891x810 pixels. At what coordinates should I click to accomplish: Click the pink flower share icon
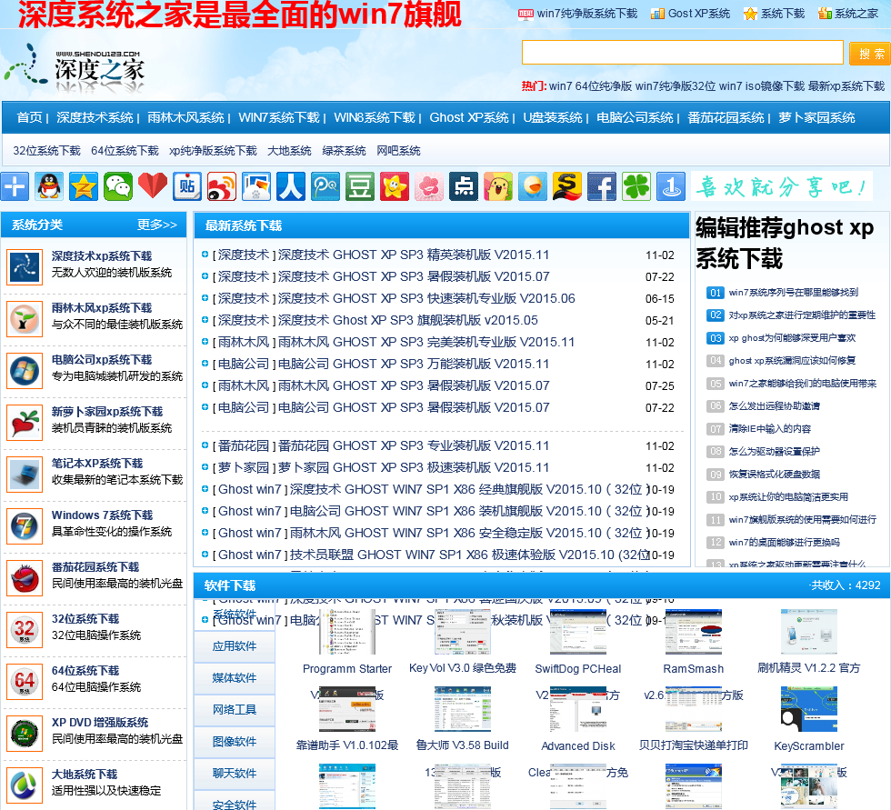click(429, 186)
